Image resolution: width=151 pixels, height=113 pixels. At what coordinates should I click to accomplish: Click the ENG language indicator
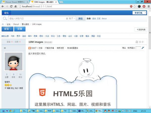135,111
